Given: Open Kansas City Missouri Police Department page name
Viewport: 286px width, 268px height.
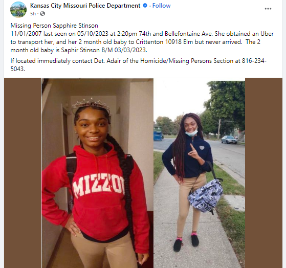Looking at the screenshot, I should pyautogui.click(x=85, y=6).
